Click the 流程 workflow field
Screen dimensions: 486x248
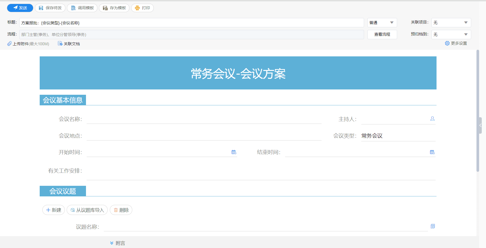click(x=192, y=34)
